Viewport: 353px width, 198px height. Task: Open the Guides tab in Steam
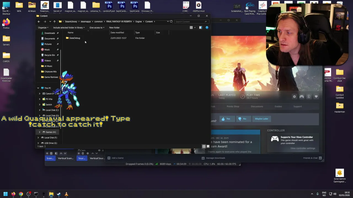(x=278, y=106)
